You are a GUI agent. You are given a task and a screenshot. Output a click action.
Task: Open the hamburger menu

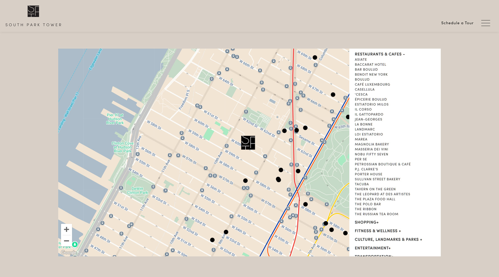point(485,23)
